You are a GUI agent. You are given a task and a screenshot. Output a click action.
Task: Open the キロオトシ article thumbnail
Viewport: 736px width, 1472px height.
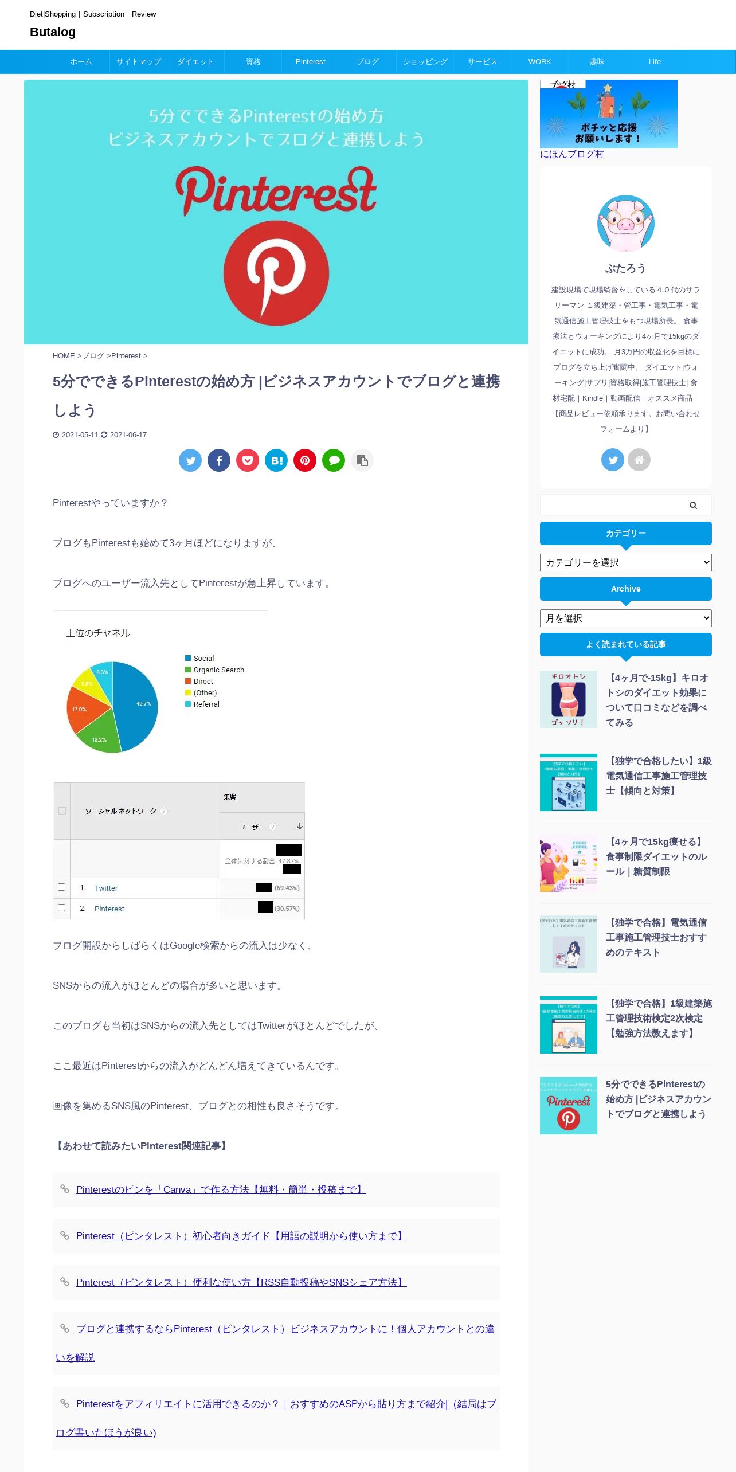(x=569, y=699)
